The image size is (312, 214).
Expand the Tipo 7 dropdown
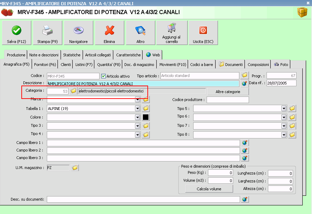284,126
